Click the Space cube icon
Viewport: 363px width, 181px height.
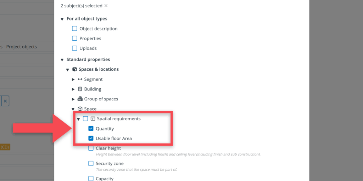[80, 109]
